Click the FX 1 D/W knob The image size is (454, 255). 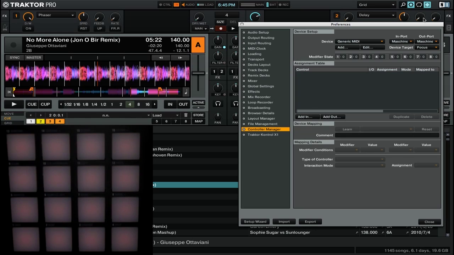pos(28,17)
